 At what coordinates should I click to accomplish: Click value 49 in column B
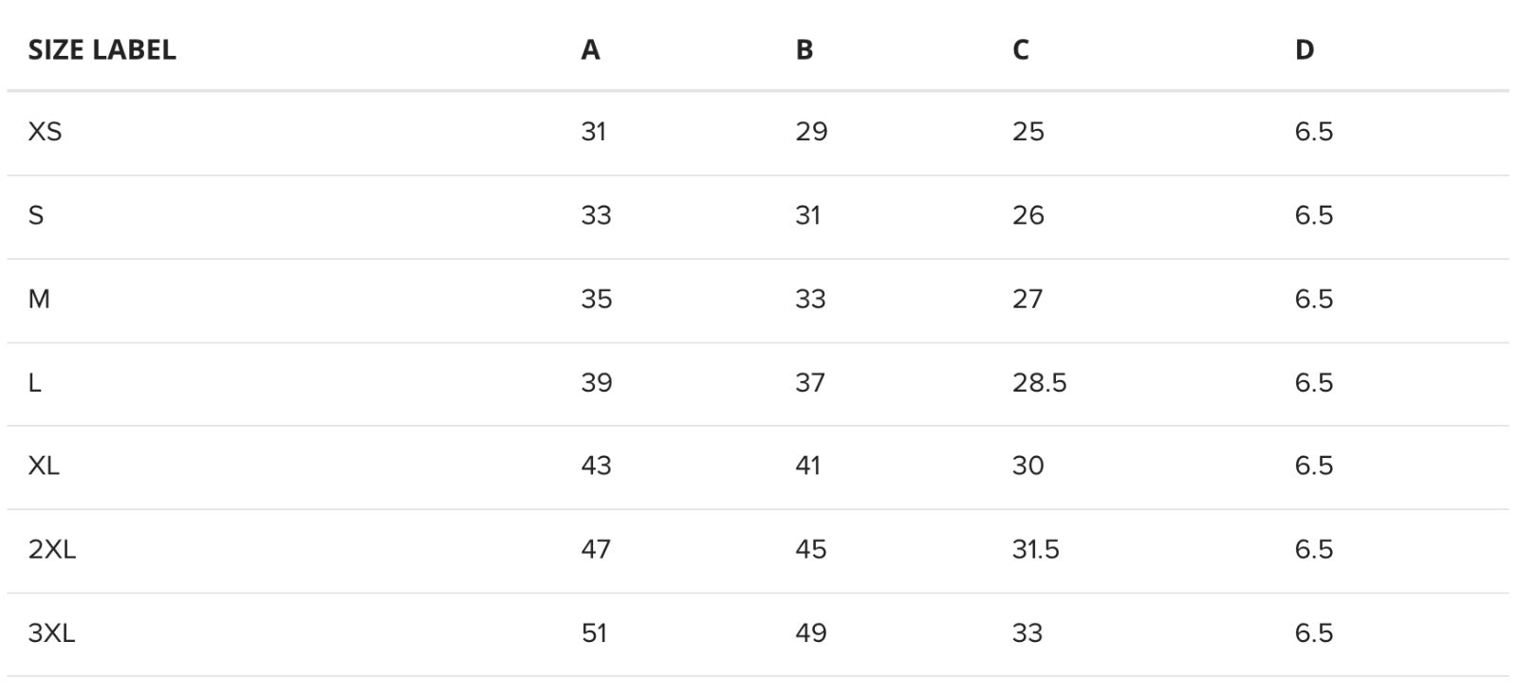coord(811,632)
